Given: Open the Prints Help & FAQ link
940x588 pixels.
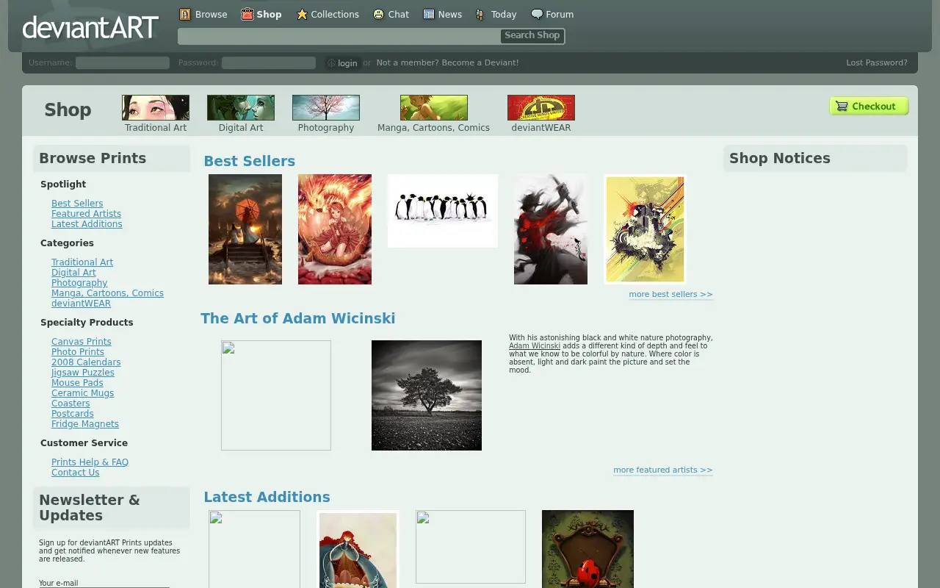Looking at the screenshot, I should pos(90,462).
